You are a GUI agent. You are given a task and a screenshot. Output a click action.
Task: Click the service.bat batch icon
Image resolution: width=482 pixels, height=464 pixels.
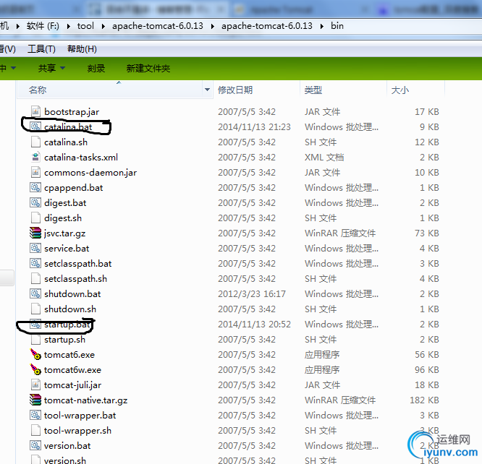click(x=35, y=248)
